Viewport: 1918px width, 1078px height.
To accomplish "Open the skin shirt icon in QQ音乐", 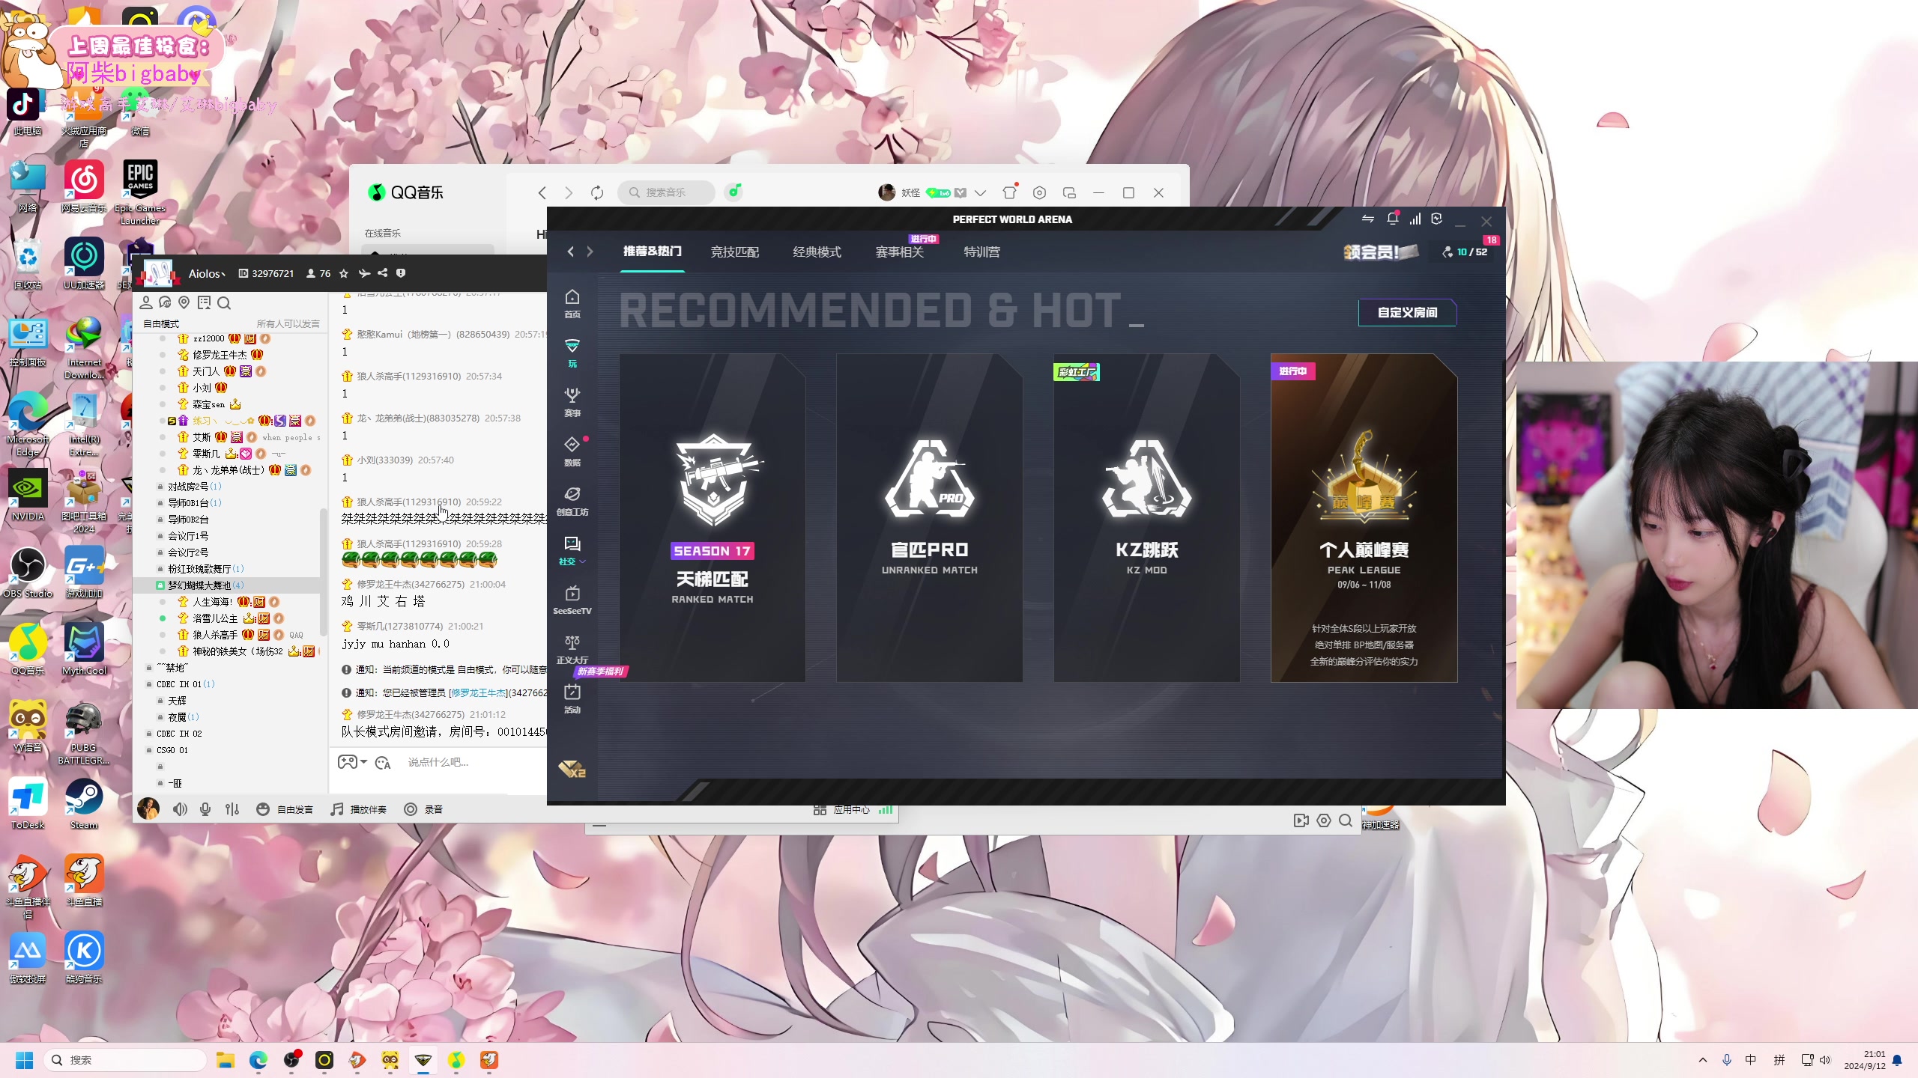I will tap(1009, 192).
